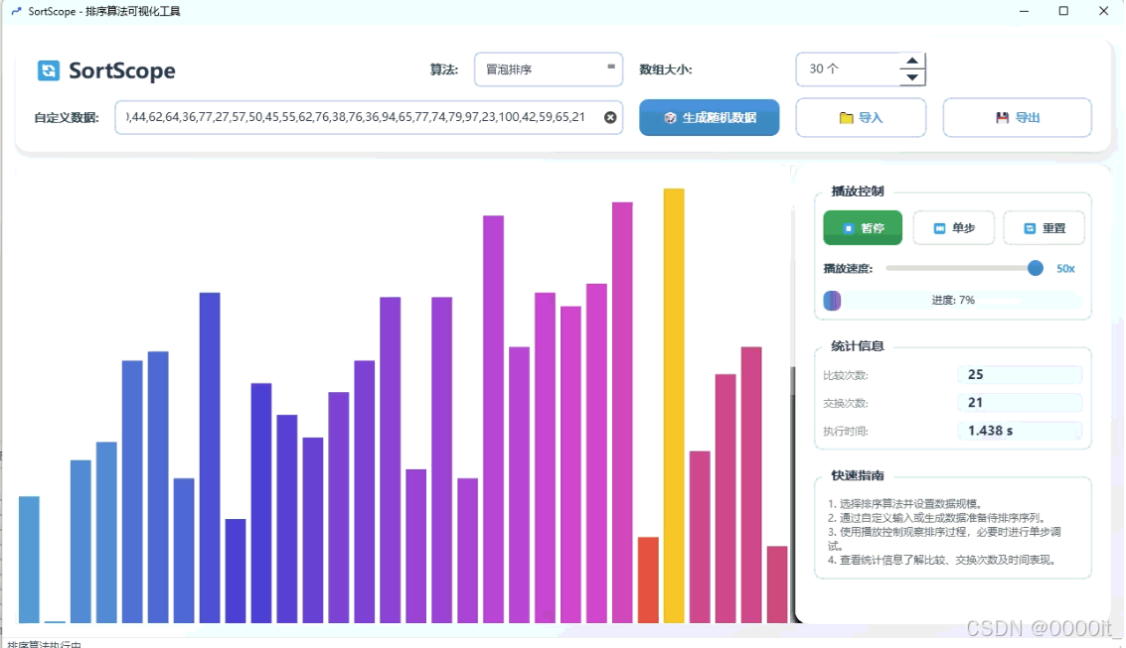The image size is (1126, 648).
Task: Click the SortScope heading text
Action: (x=122, y=70)
